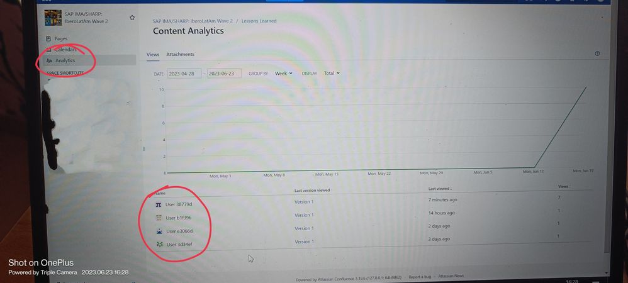Click the avatar icon of User e3066d
This screenshot has width=628, height=283.
tap(159, 231)
